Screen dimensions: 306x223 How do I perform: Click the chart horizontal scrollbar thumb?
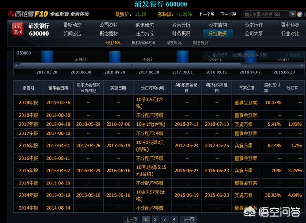point(131,65)
